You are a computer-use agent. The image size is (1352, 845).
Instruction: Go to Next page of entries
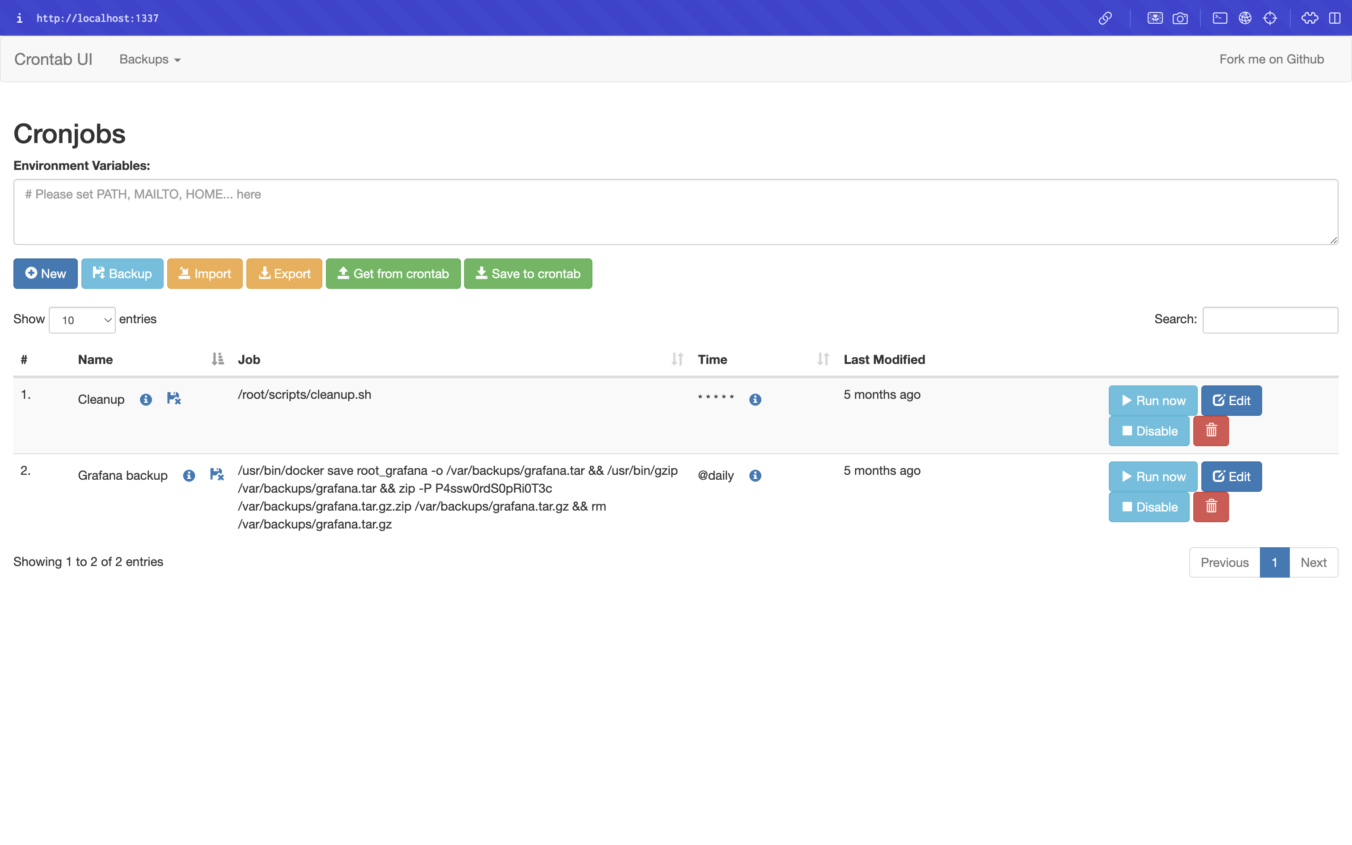pyautogui.click(x=1314, y=562)
